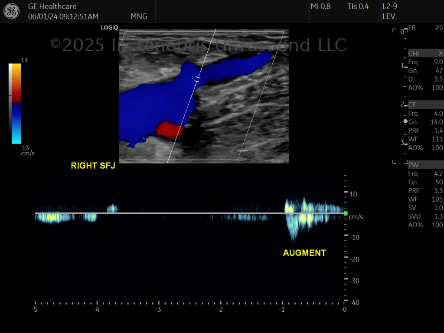Select the PW Doppler header
Screen dimensions: 444x333
click(x=426, y=165)
